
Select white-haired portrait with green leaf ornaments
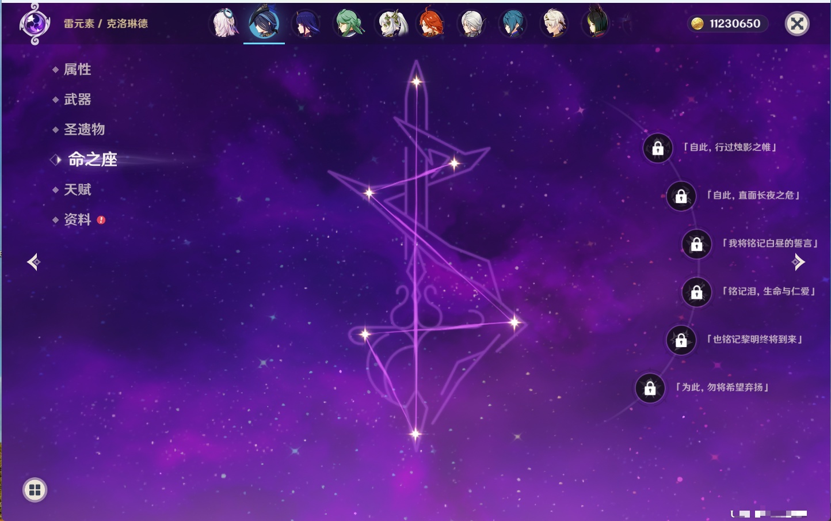pyautogui.click(x=391, y=24)
